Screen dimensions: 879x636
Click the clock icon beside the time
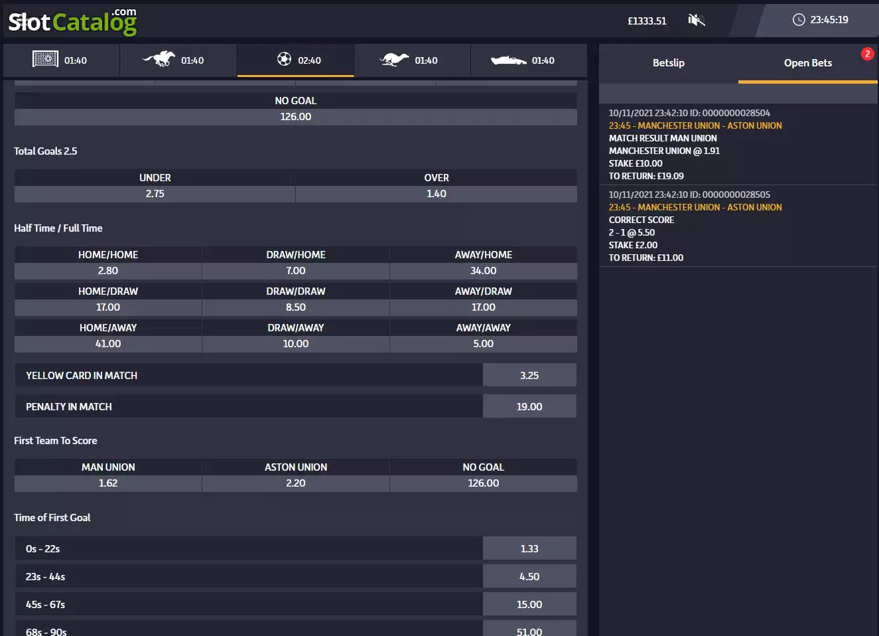click(799, 20)
